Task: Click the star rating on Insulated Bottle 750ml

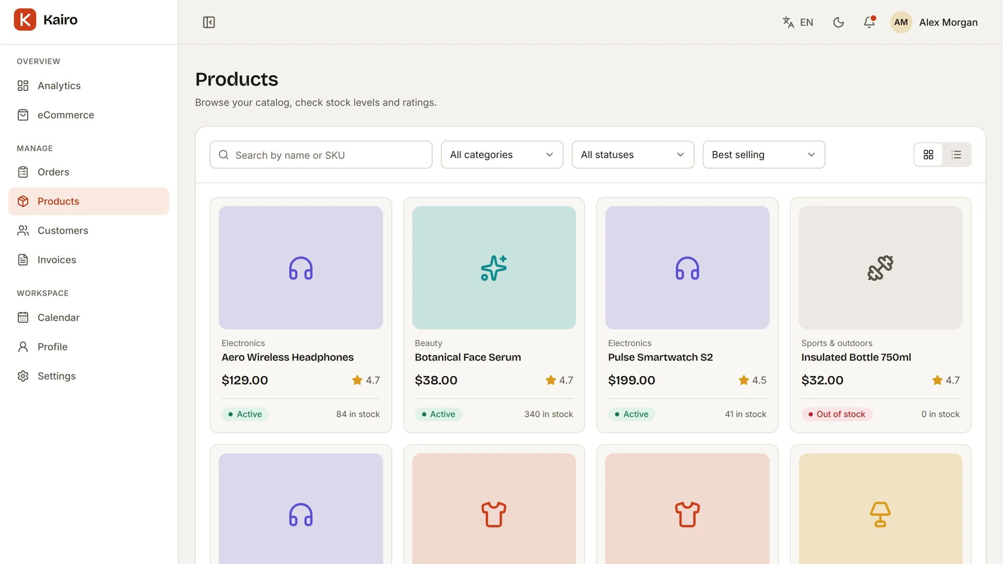Action: (x=946, y=380)
